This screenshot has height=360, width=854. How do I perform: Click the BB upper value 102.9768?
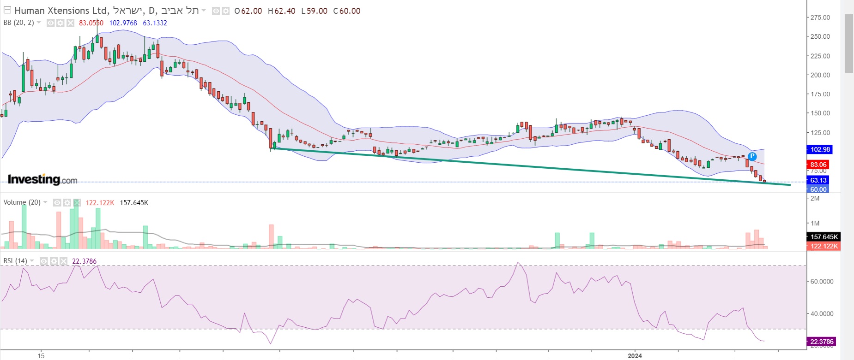click(123, 23)
